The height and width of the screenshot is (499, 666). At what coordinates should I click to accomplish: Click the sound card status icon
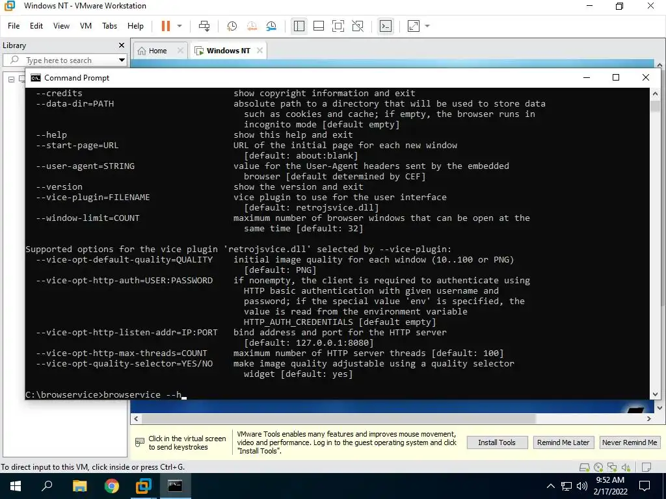pyautogui.click(x=626, y=468)
